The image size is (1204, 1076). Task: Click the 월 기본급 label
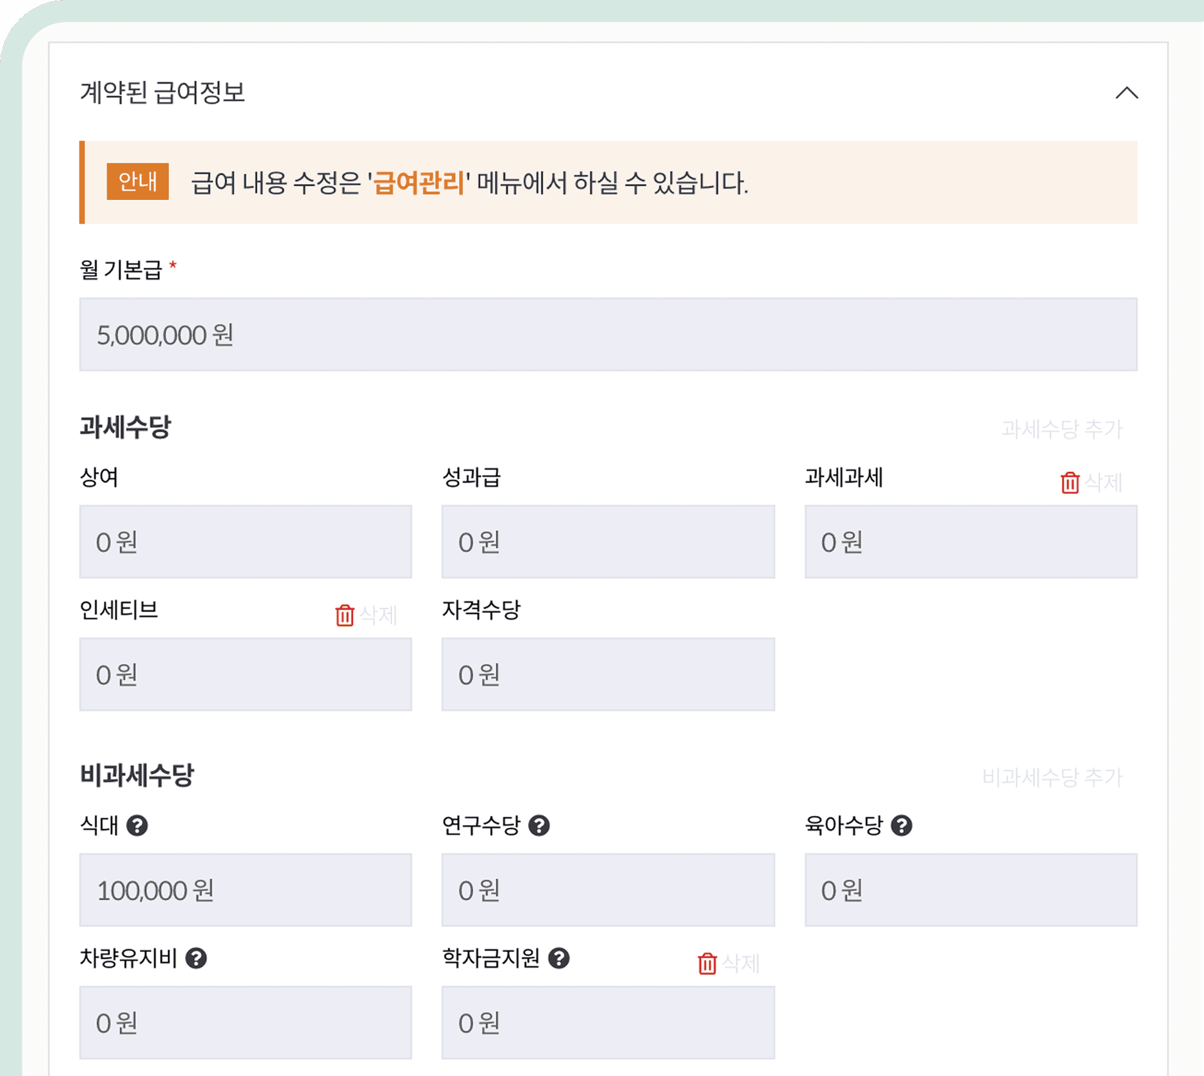(121, 270)
